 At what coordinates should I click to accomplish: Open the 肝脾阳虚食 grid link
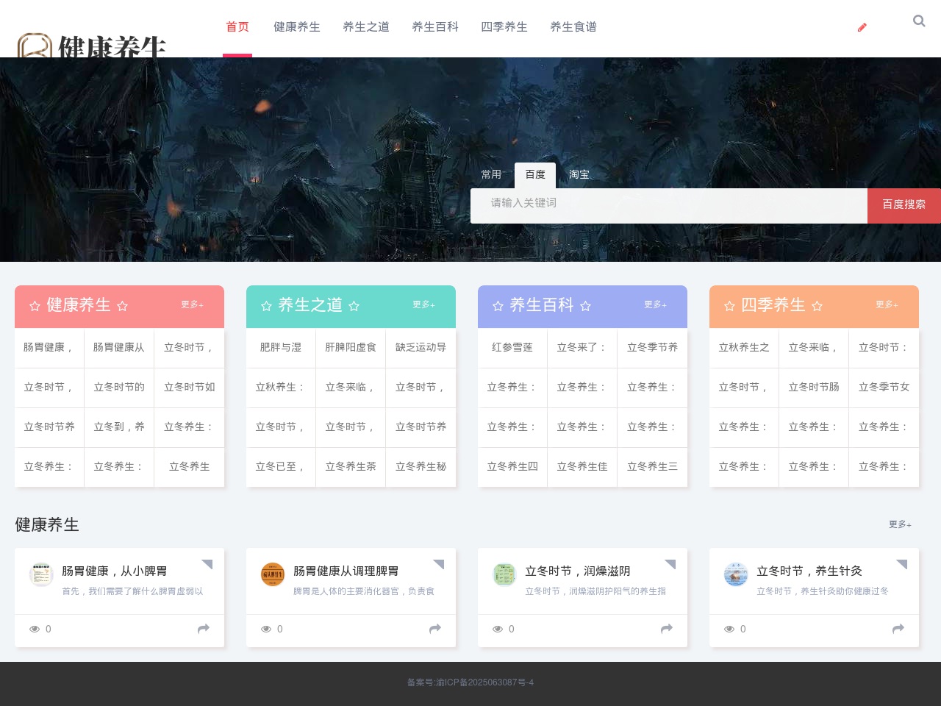(x=351, y=347)
